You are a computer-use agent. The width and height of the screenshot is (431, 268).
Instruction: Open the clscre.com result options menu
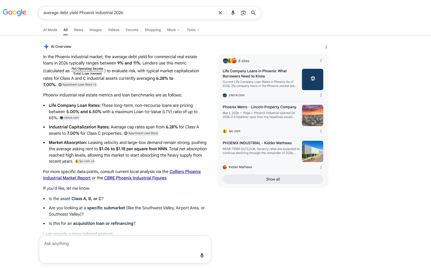pyautogui.click(x=321, y=95)
